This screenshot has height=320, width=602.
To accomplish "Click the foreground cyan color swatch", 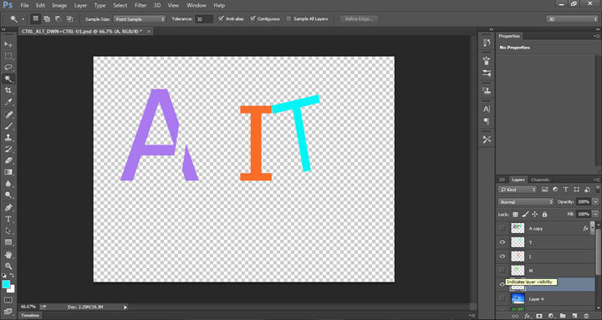I will [6, 284].
